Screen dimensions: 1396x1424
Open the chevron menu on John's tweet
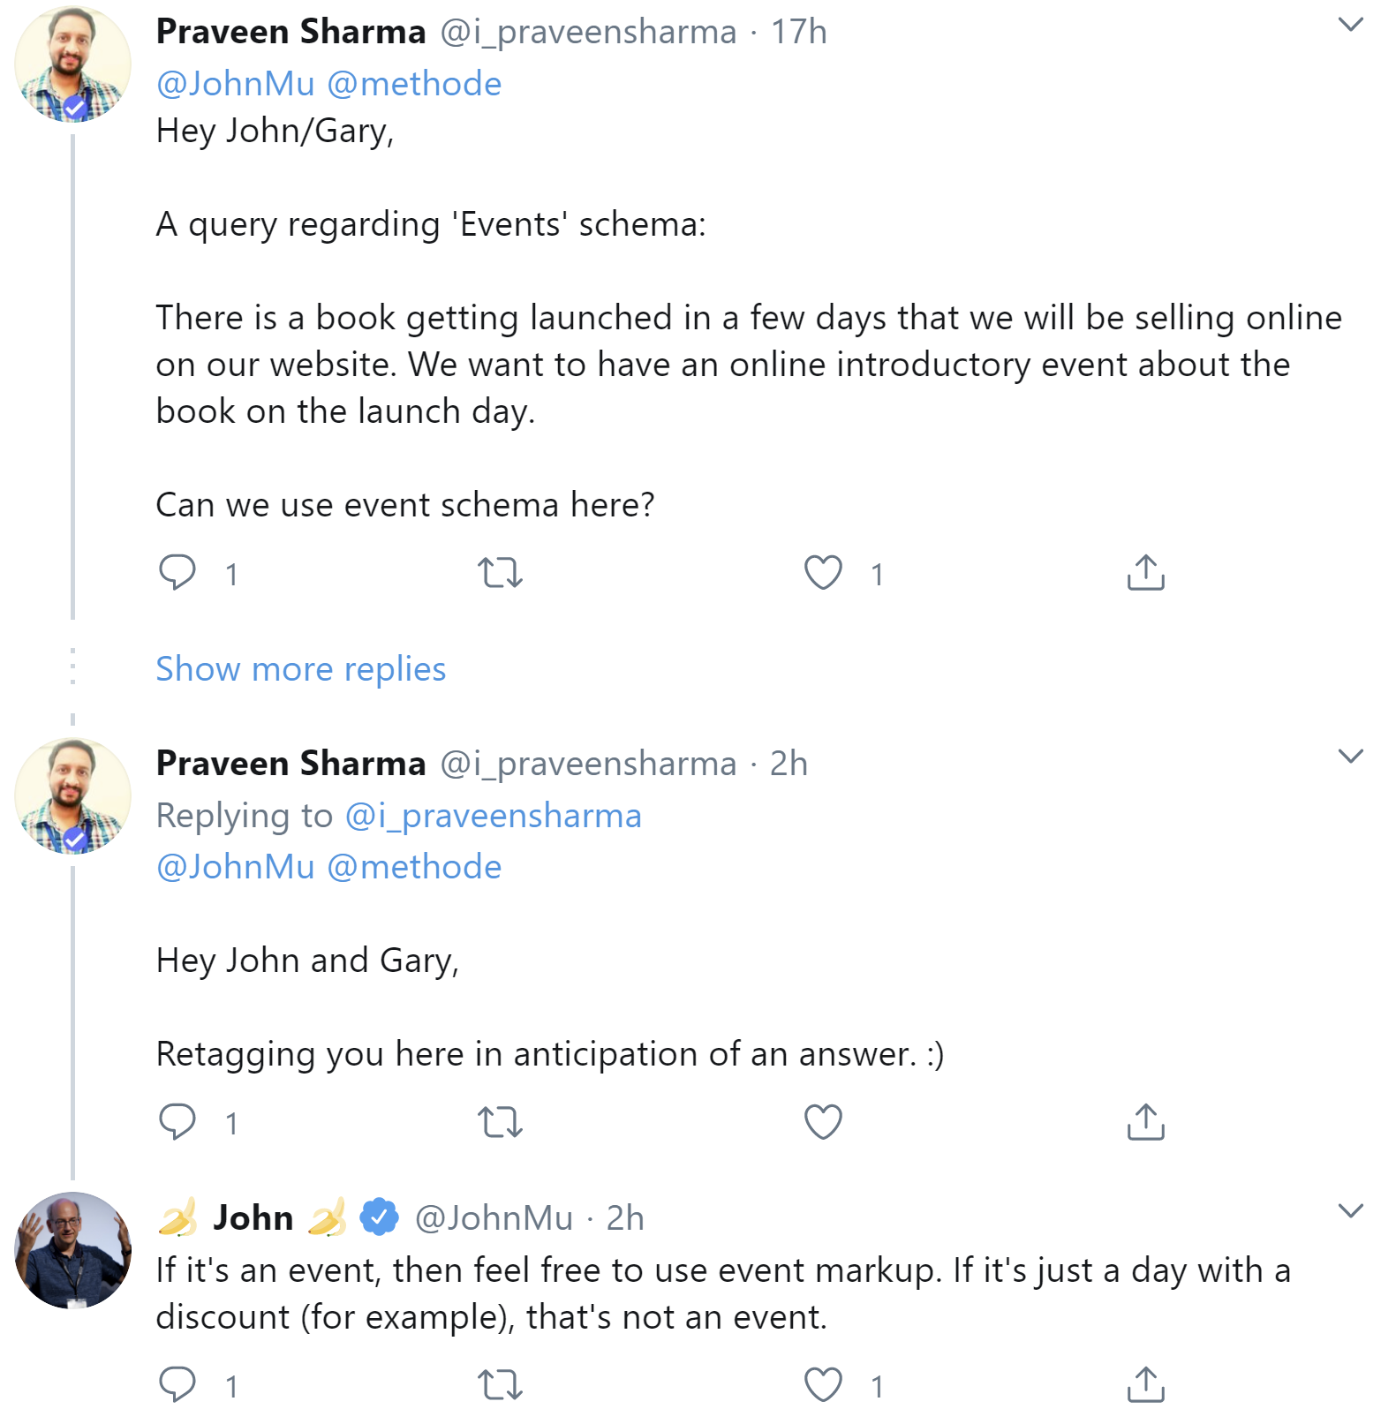coord(1350,1211)
